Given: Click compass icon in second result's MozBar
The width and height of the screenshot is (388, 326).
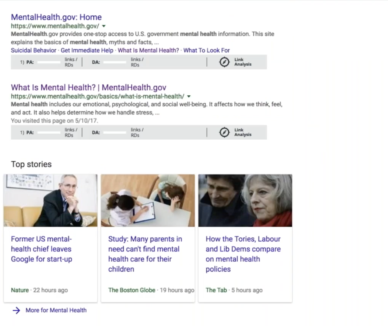Looking at the screenshot, I should [x=224, y=132].
